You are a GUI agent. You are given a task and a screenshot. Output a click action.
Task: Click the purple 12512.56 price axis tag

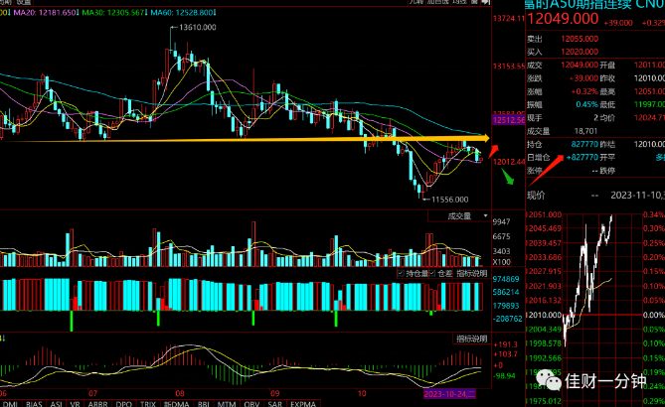point(509,120)
